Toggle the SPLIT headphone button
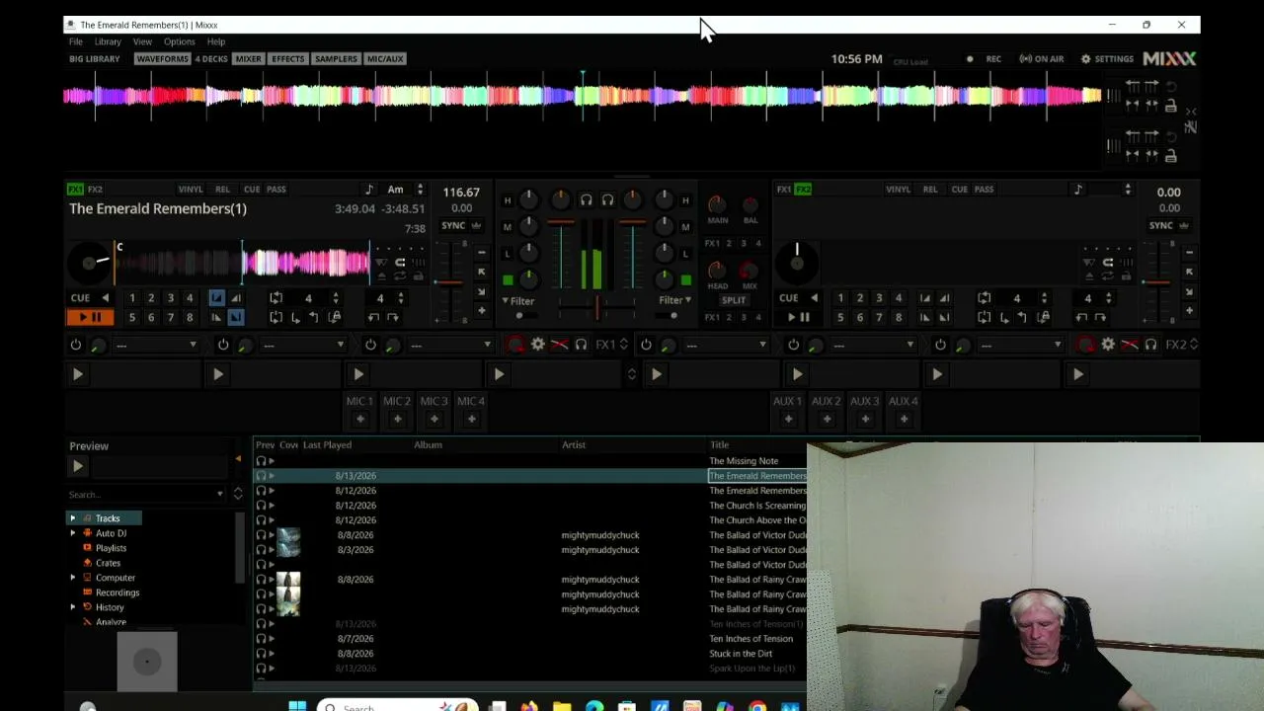Image resolution: width=1264 pixels, height=711 pixels. [734, 300]
